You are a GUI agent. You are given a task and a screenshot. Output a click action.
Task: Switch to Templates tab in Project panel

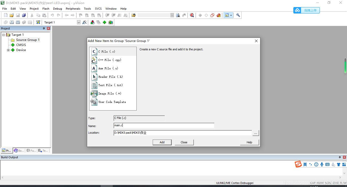pos(43,151)
